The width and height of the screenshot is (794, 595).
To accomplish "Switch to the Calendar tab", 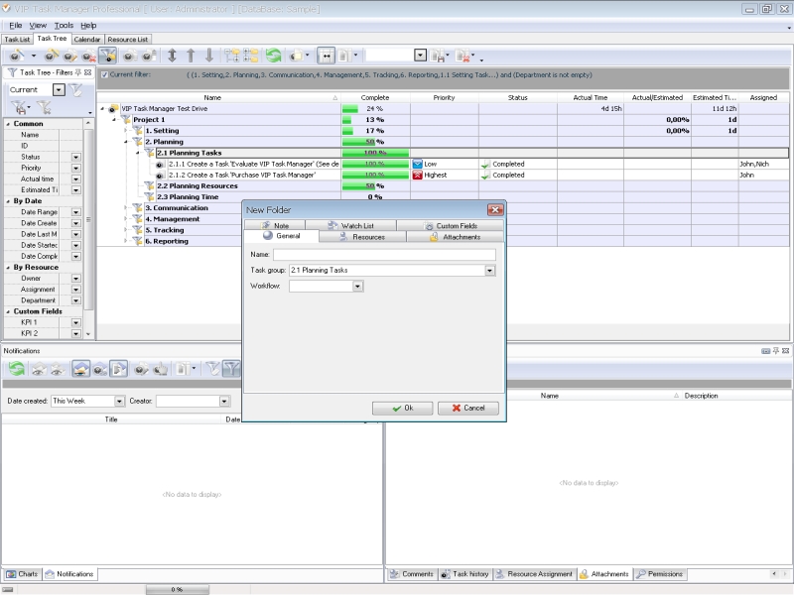I will click(x=87, y=40).
